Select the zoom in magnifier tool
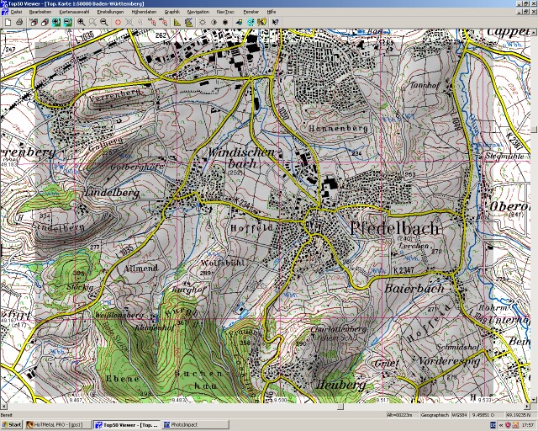Screen dimensions: 538x431 82,23
